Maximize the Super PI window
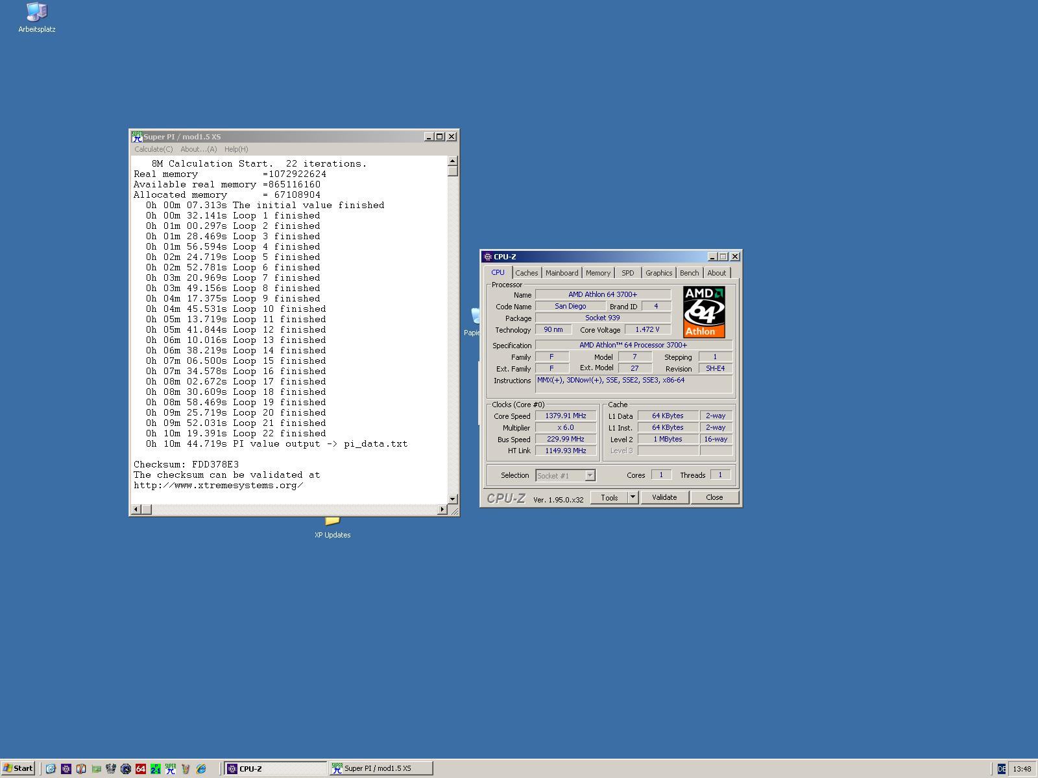Image resolution: width=1038 pixels, height=778 pixels. point(440,137)
